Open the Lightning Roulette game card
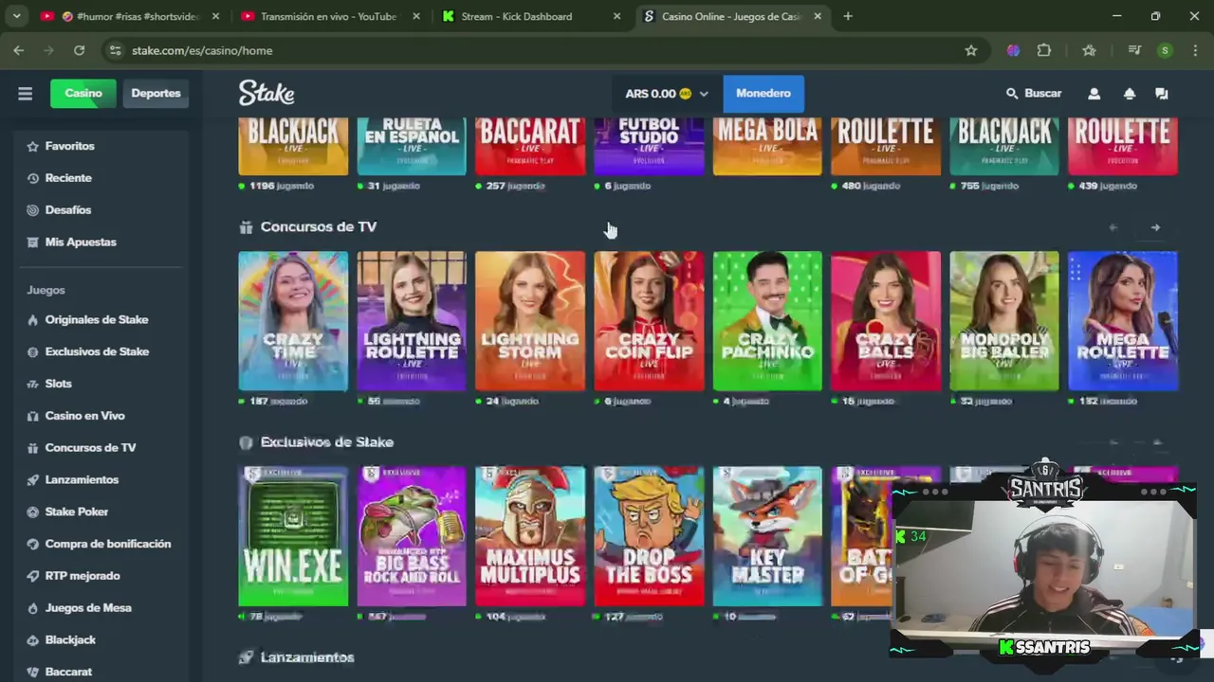 [412, 321]
